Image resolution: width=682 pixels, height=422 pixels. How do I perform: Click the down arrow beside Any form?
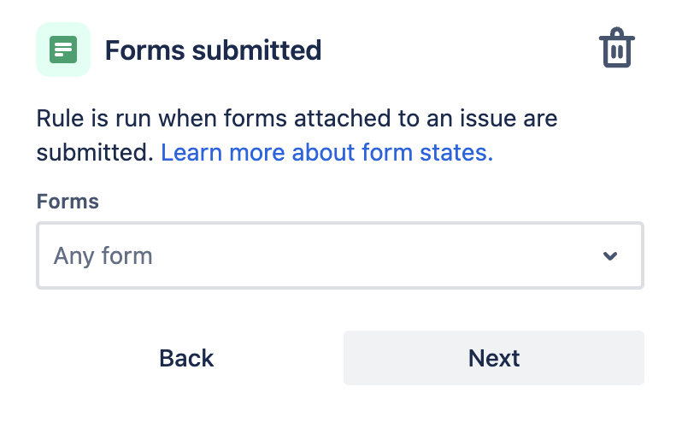tap(610, 256)
